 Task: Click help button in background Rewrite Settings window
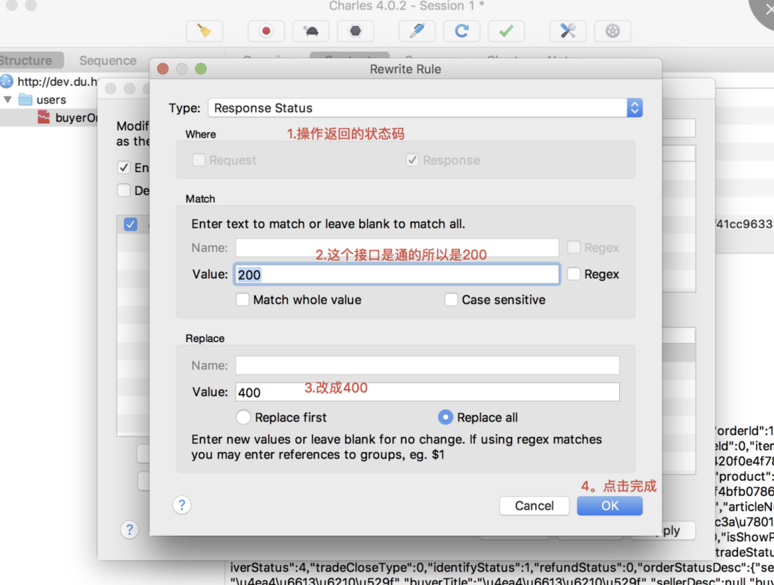129,530
